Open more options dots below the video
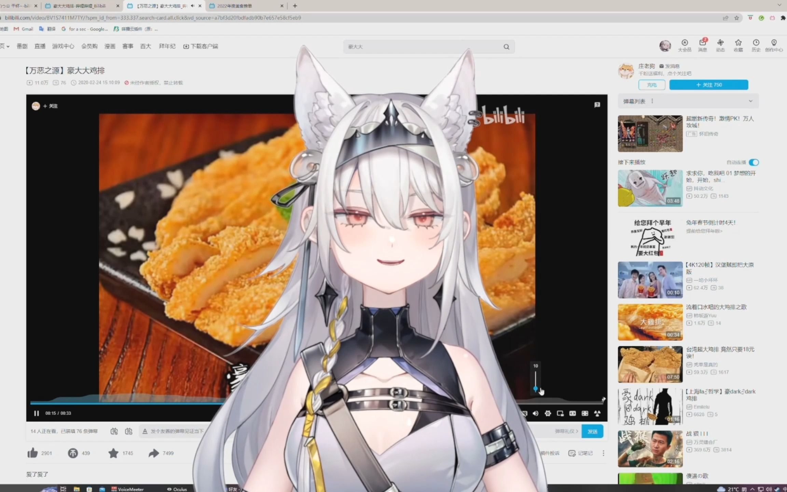787x492 pixels. 603,453
